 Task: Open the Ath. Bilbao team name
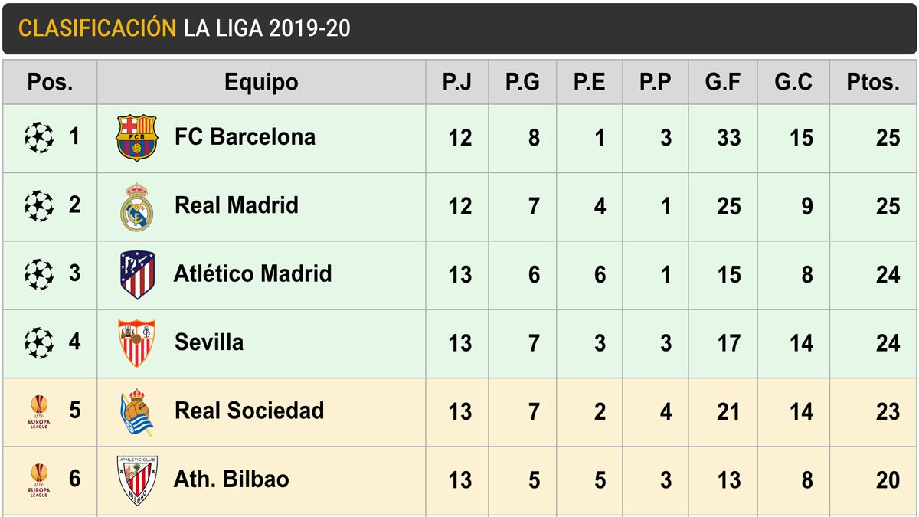[x=231, y=479]
